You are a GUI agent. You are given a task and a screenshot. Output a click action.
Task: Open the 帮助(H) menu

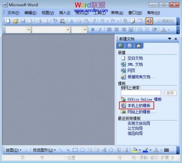pos(154,13)
